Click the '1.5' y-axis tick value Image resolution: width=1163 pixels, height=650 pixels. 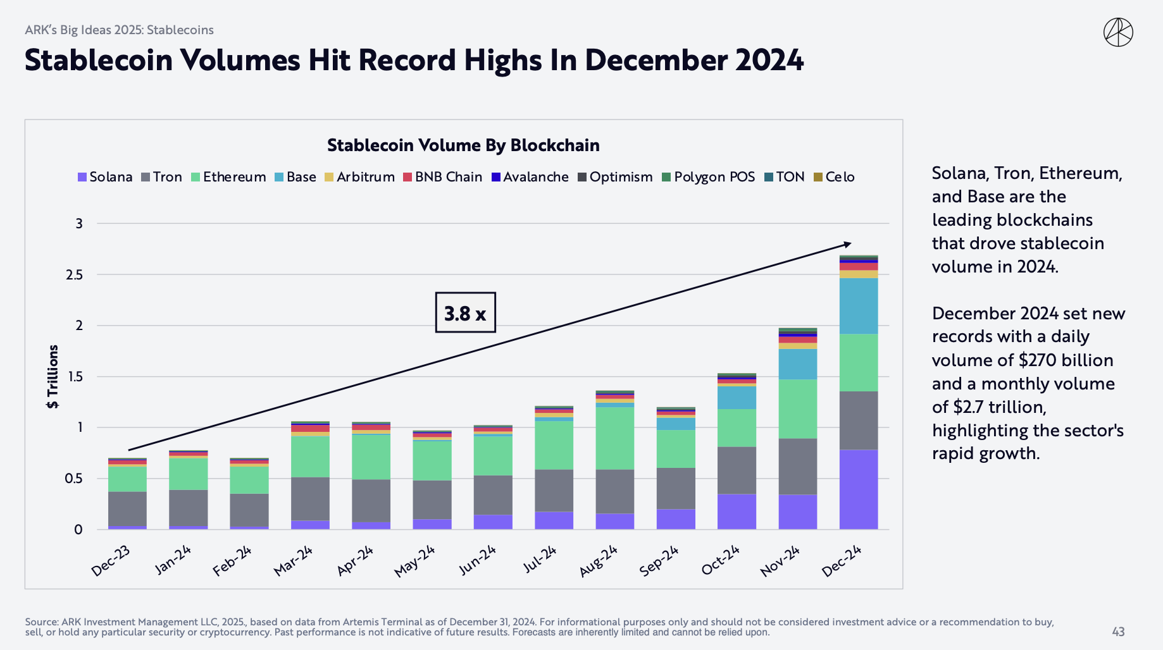pyautogui.click(x=75, y=377)
